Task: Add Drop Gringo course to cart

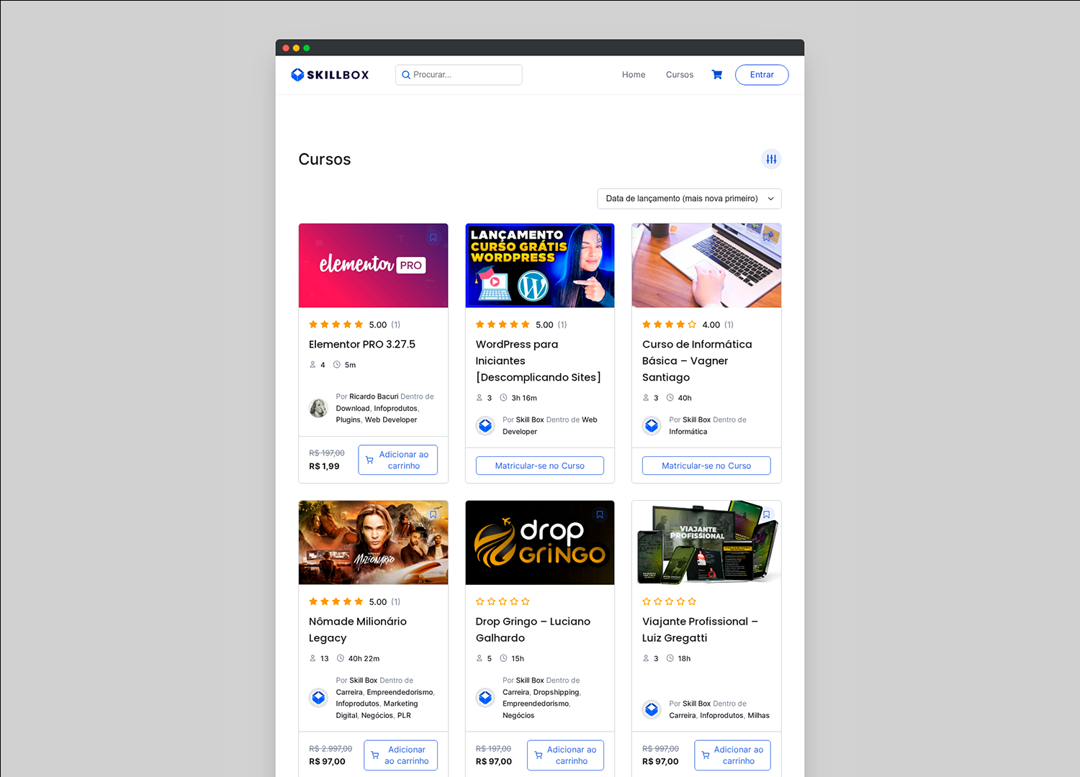Action: pos(566,755)
